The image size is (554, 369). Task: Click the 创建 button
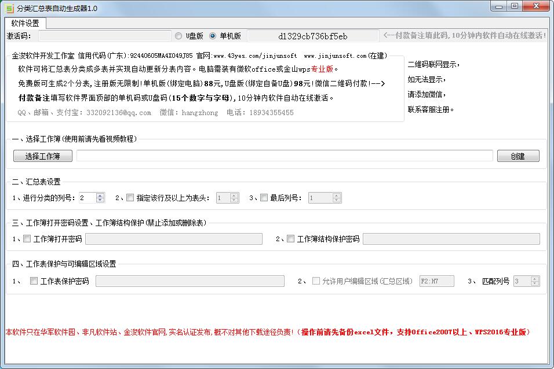click(518, 156)
